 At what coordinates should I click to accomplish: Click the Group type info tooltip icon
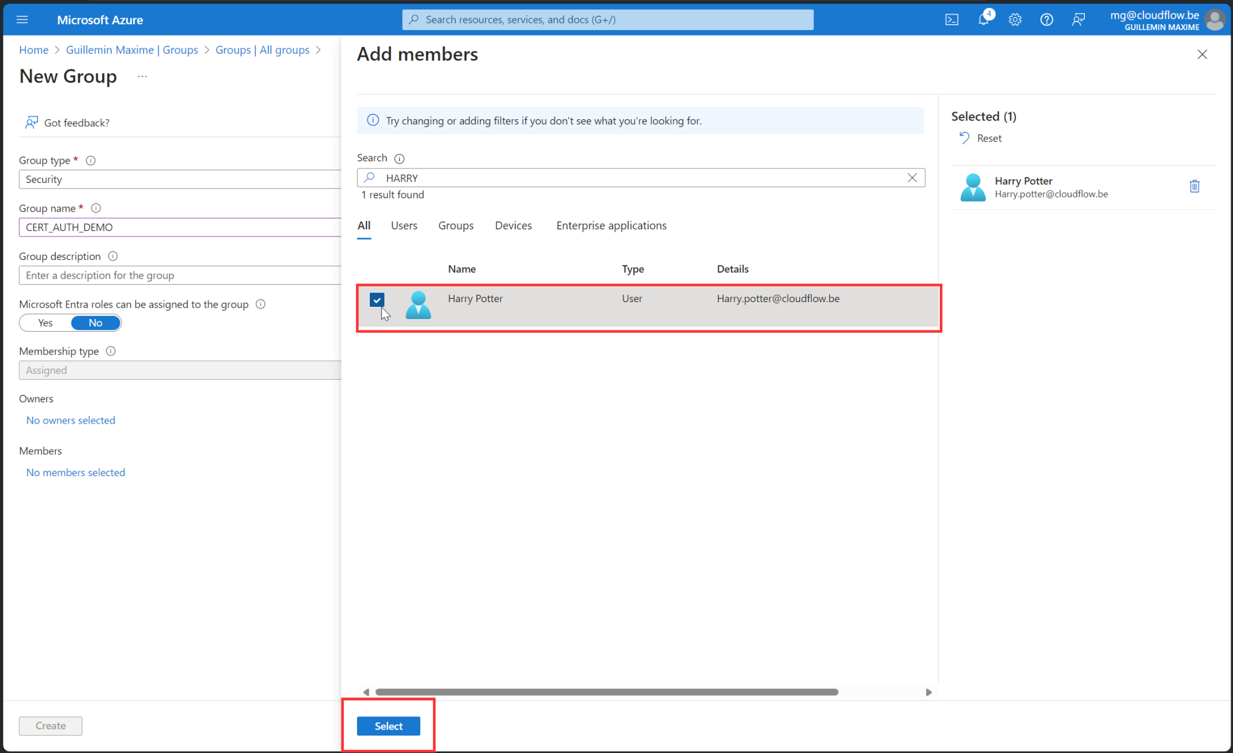(x=90, y=160)
